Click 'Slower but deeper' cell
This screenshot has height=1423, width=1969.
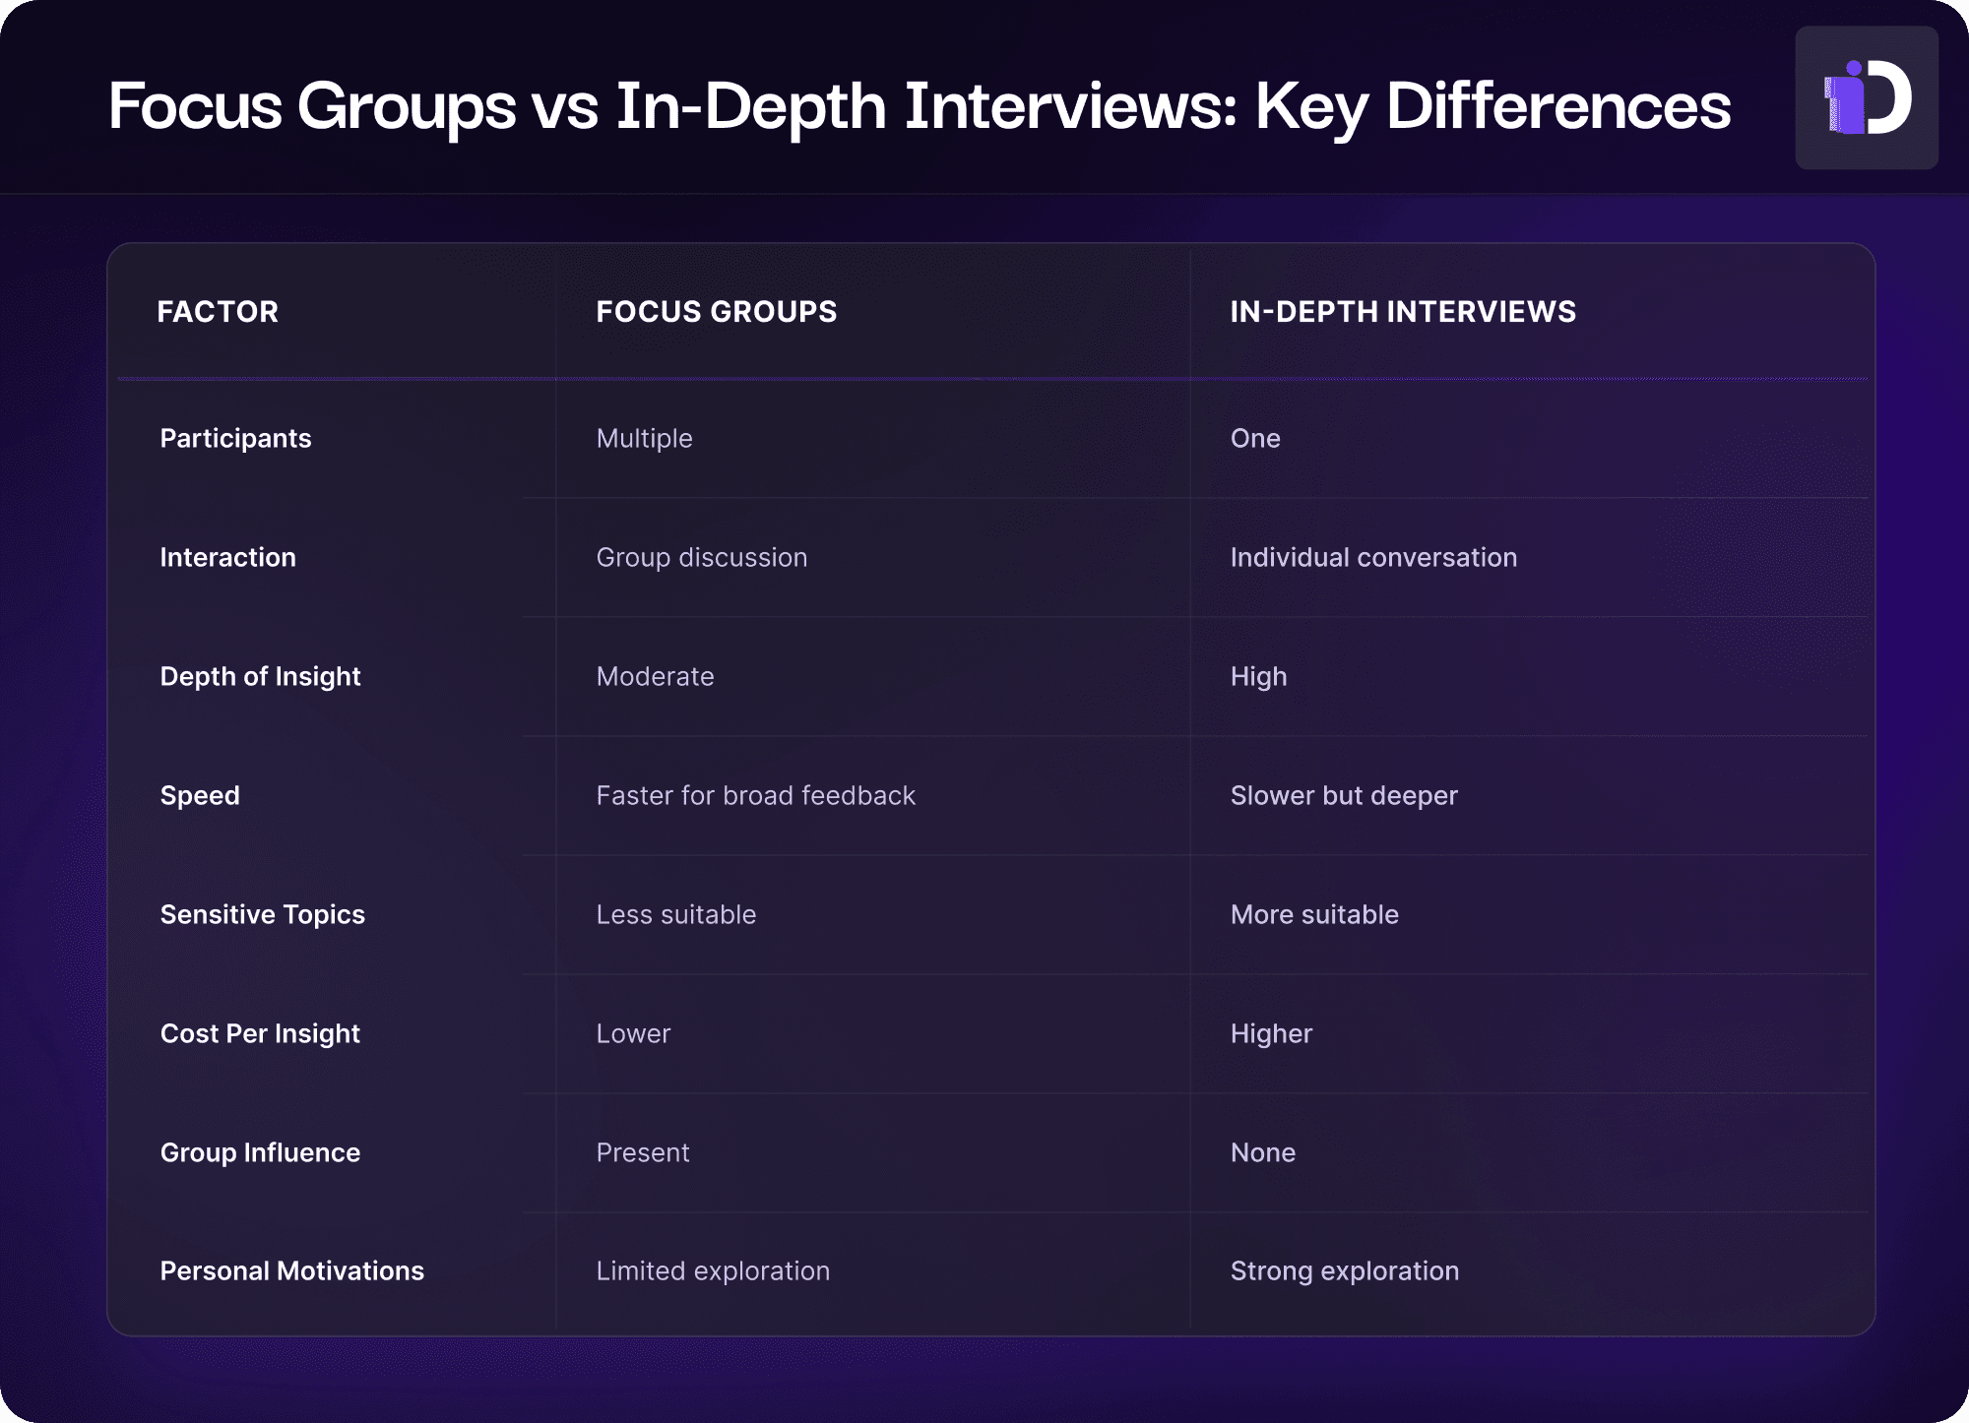click(x=1344, y=796)
